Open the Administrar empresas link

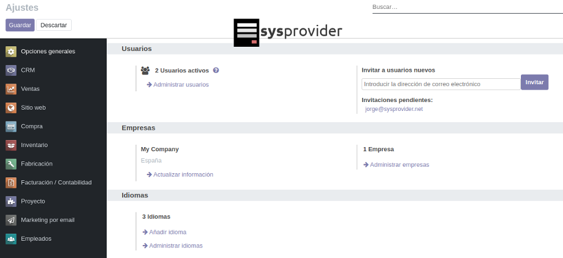tap(399, 165)
